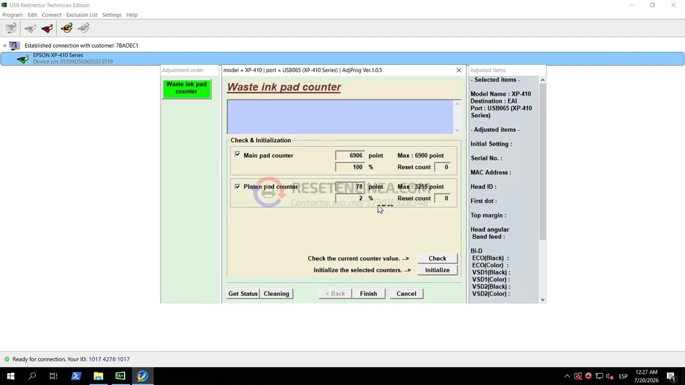Open PowerShell from the taskbar

(x=76, y=376)
